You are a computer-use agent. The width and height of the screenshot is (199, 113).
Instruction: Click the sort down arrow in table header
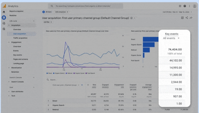point(88,85)
